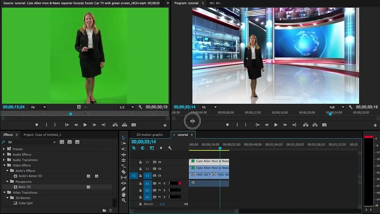
Task: Open Source monitor zoom Fit dropdown
Action: click(x=39, y=107)
